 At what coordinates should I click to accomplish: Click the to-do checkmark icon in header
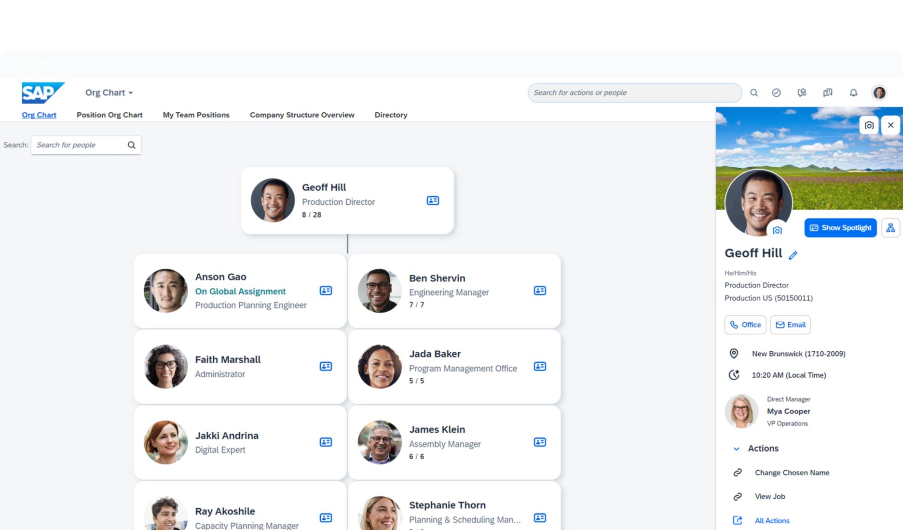(776, 93)
